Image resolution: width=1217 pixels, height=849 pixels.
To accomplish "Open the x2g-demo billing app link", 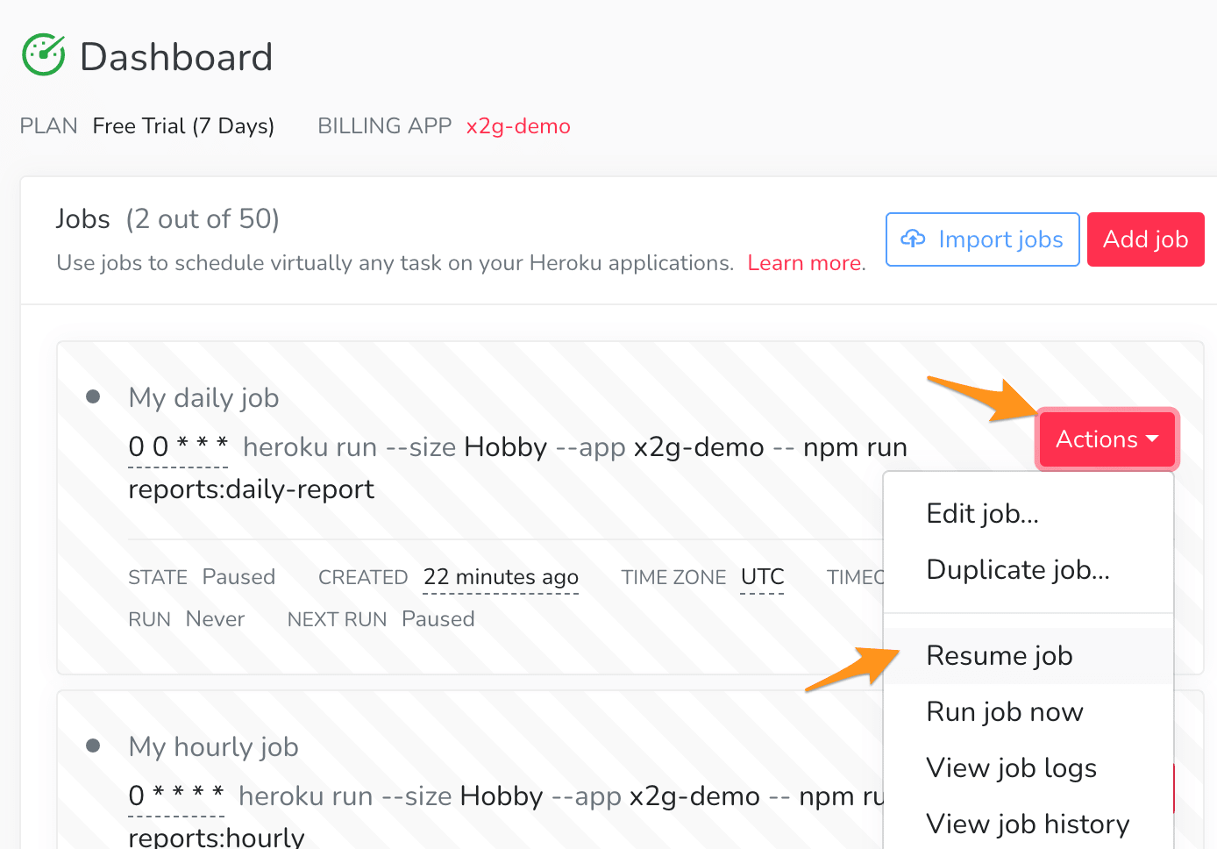I will [x=518, y=126].
